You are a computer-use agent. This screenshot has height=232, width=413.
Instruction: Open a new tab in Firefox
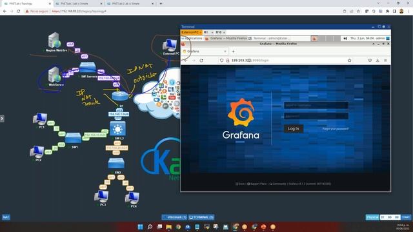pyautogui.click(x=233, y=52)
